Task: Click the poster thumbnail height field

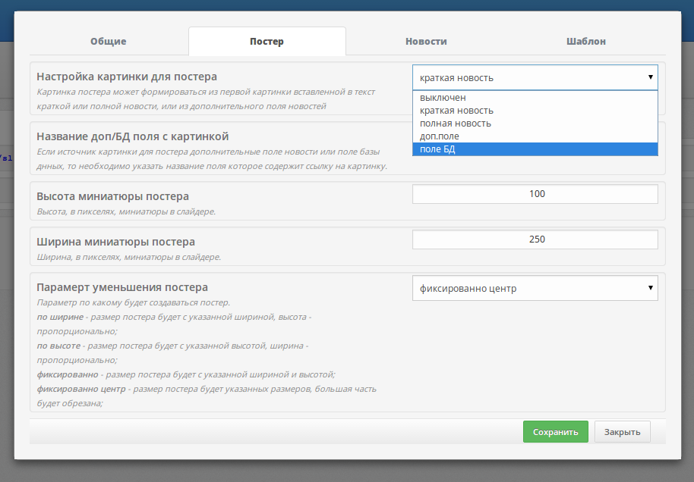Action: (x=535, y=194)
